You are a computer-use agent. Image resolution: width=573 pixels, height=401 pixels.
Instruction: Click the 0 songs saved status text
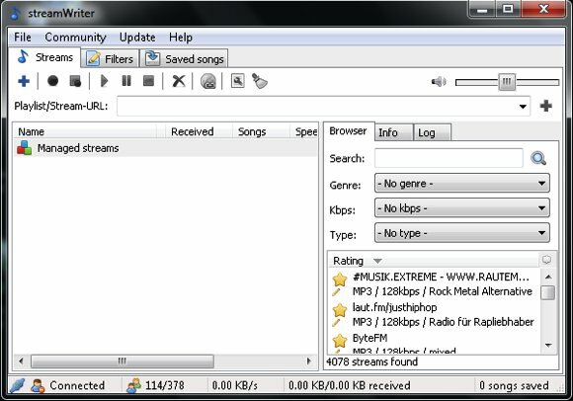click(514, 385)
